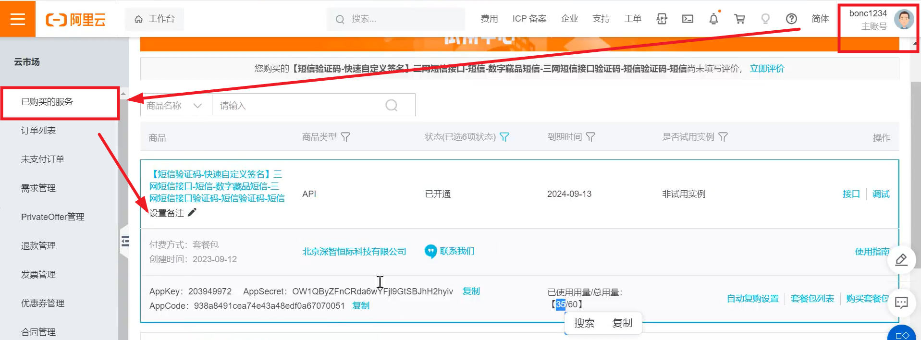Open the 使用指南 link
This screenshot has width=921, height=340.
[x=872, y=252]
